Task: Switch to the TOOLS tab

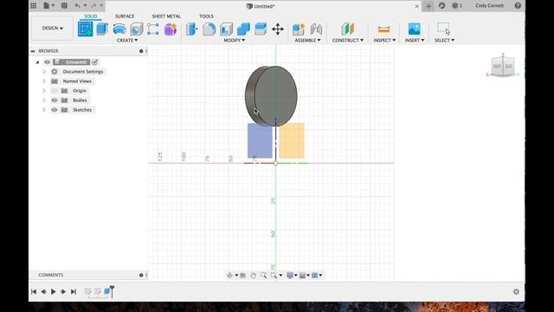Action: (x=206, y=16)
